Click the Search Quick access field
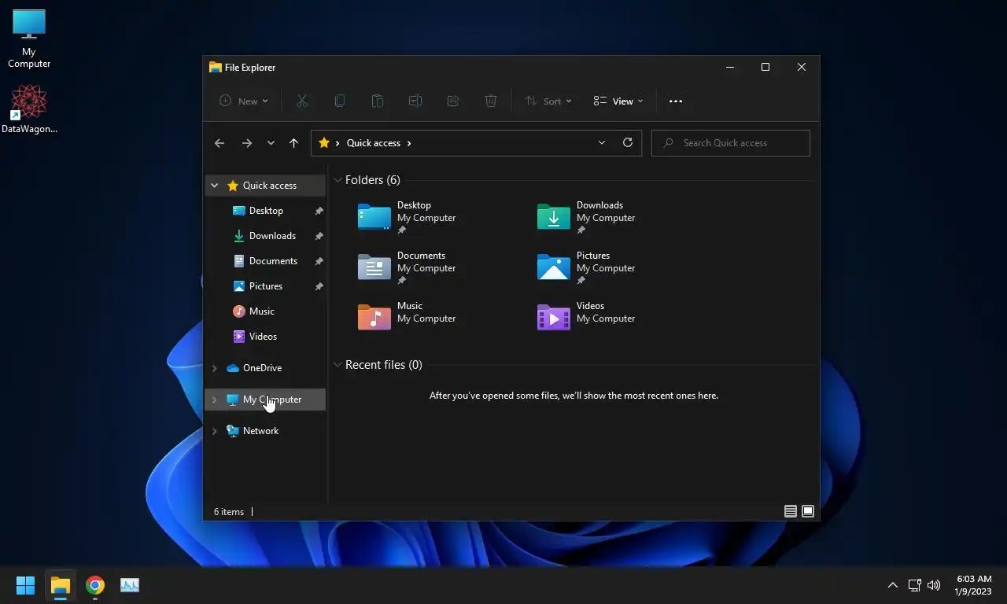This screenshot has height=604, width=1007. (x=731, y=143)
